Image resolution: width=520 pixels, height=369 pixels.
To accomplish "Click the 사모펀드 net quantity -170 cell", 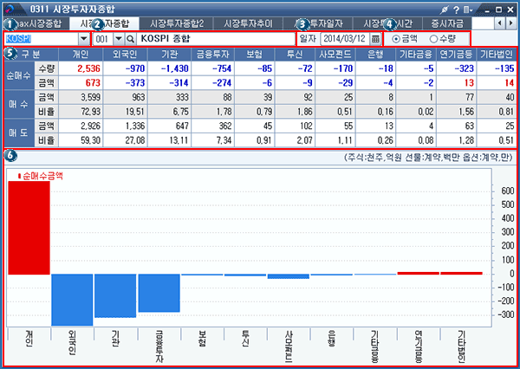I will pyautogui.click(x=335, y=68).
